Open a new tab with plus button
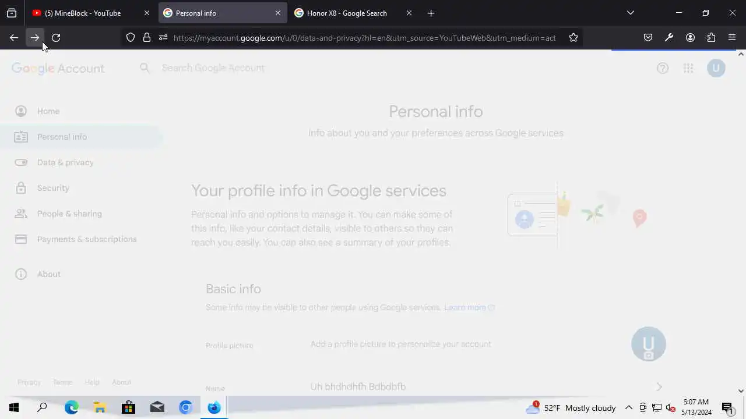 coord(431,13)
